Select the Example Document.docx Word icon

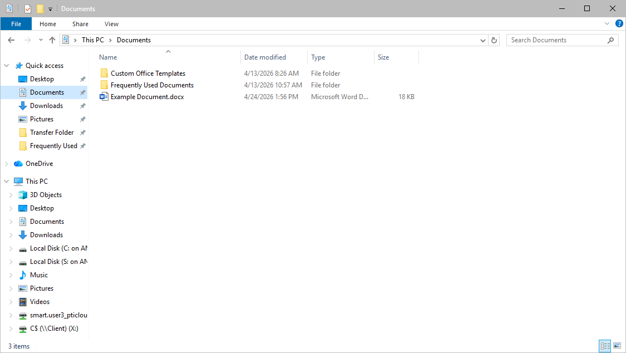(104, 97)
